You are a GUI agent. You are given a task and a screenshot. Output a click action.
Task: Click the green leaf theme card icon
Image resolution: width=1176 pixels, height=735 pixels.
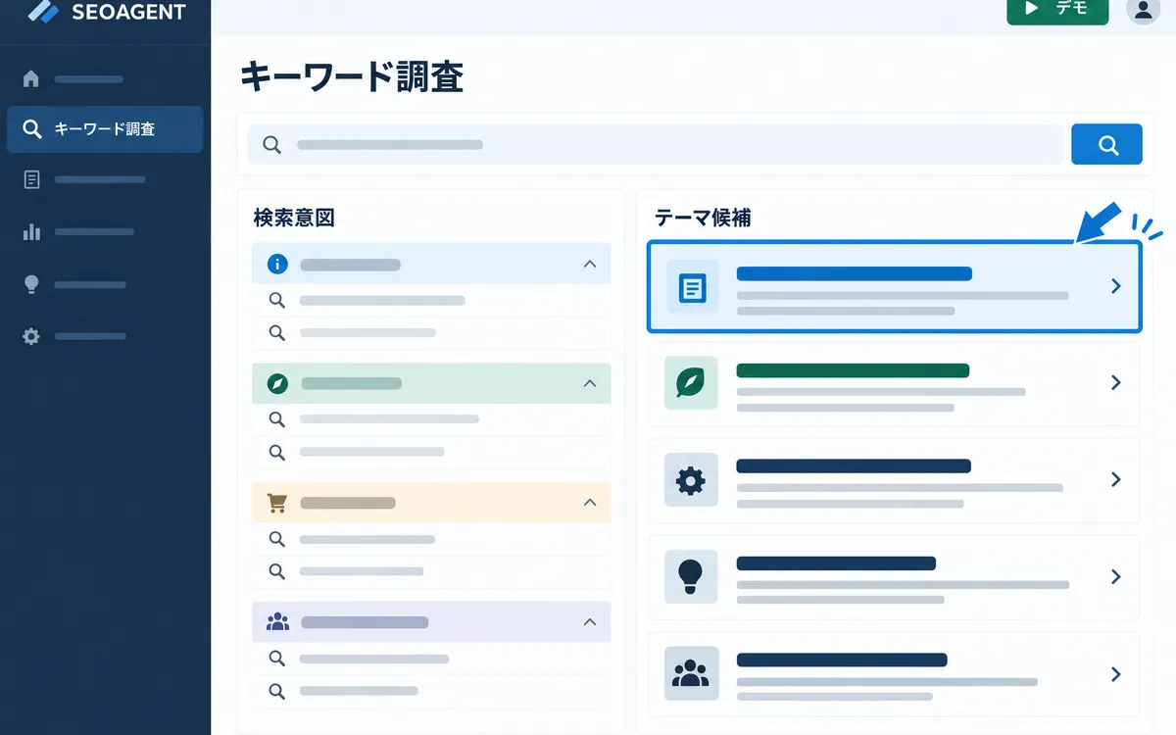(691, 382)
